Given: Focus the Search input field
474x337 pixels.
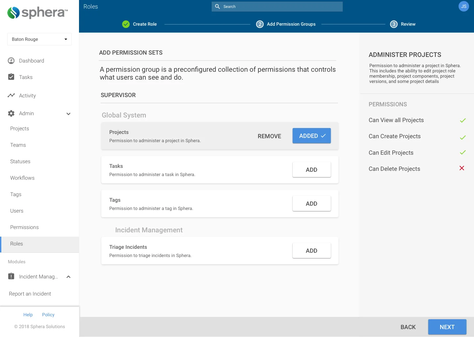Looking at the screenshot, I should pos(277,7).
